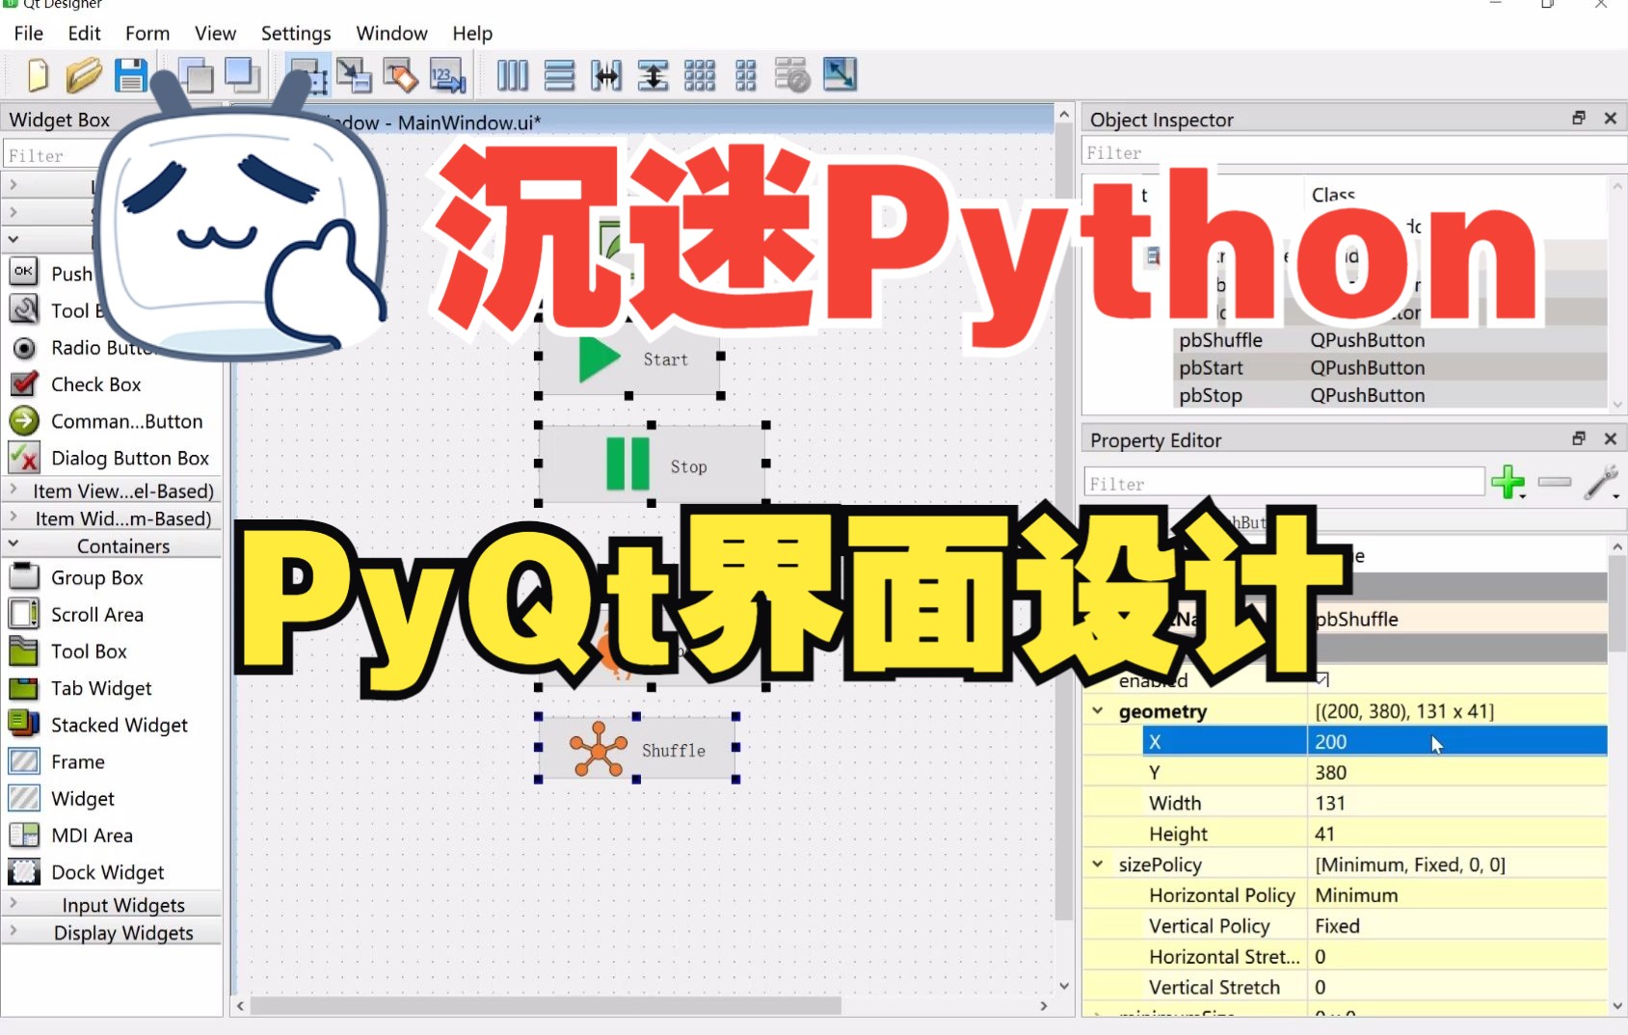The image size is (1628, 1035).
Task: Float the Object Inspector dock panel
Action: click(x=1579, y=118)
